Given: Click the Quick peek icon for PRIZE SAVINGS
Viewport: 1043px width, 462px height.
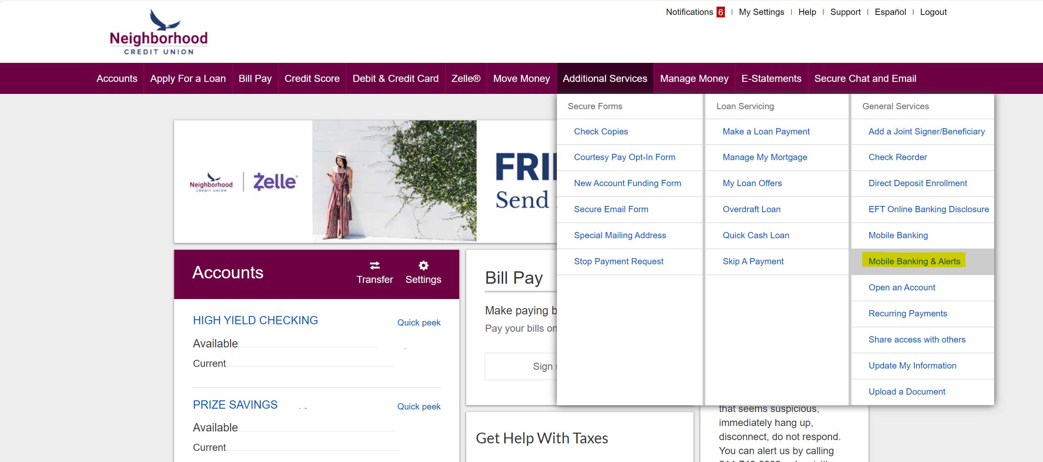Looking at the screenshot, I should coord(419,406).
